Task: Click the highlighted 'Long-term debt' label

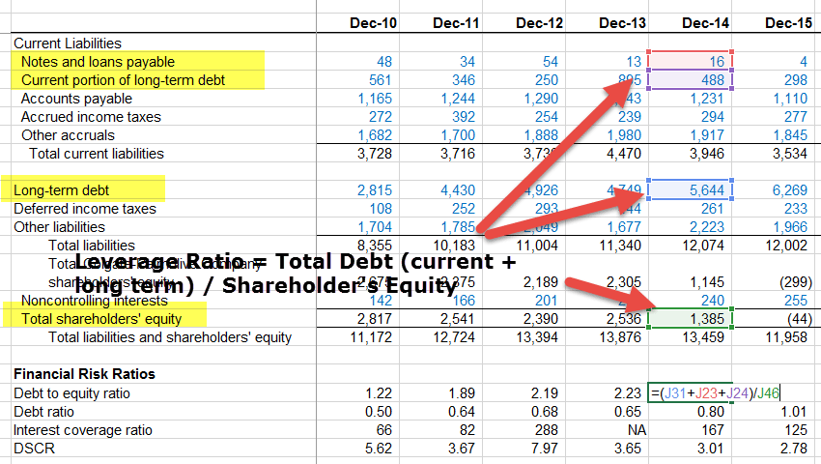Action: point(61,189)
